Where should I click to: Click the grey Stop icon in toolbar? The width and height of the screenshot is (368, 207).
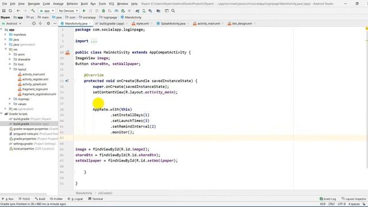(x=129, y=11)
